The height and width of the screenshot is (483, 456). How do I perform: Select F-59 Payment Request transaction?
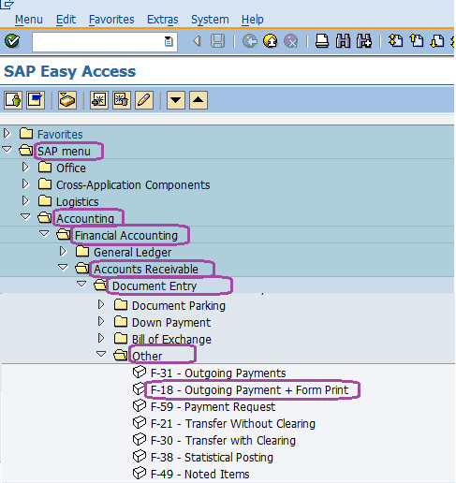(213, 407)
